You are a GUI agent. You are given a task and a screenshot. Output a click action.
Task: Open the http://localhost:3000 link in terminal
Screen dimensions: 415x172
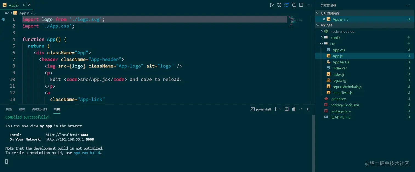(67, 135)
